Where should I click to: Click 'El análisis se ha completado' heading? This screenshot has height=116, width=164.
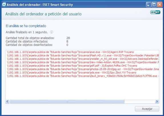tap(26, 26)
